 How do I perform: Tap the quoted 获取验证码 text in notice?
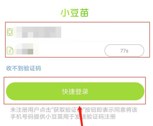click(68, 110)
